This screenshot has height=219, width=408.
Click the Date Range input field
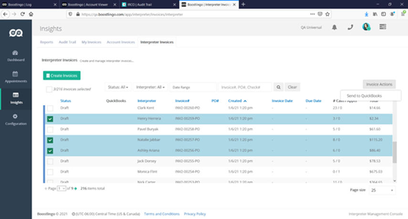(193, 87)
